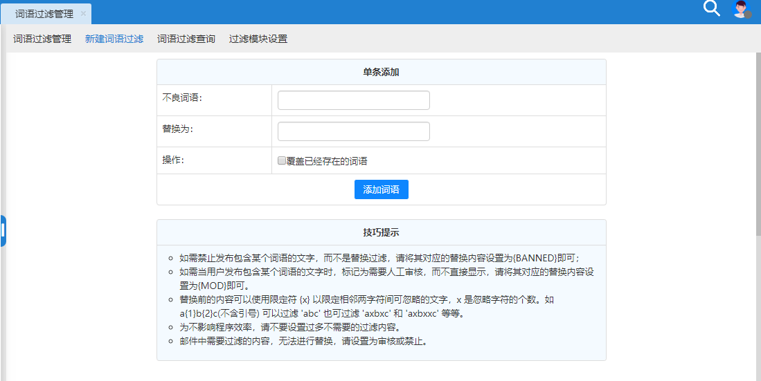Expand the blue left sidebar handle
Viewport: 761px width, 381px height.
[x=3, y=231]
